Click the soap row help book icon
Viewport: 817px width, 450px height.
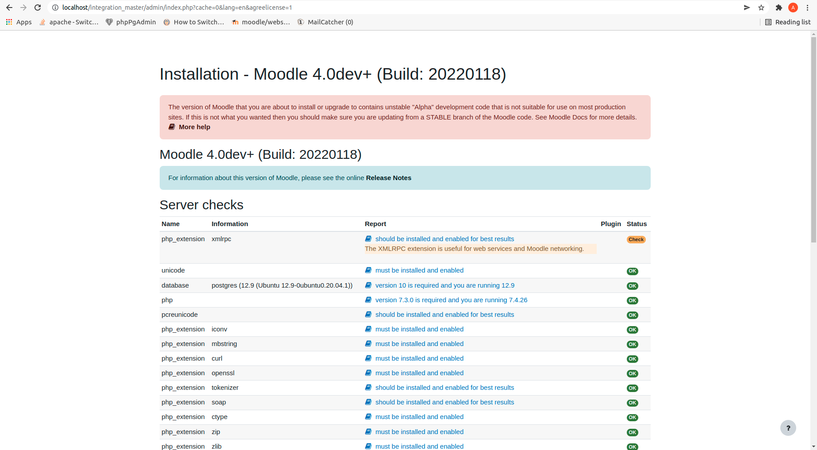click(368, 402)
